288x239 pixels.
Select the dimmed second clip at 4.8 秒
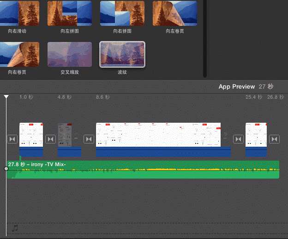click(x=65, y=135)
